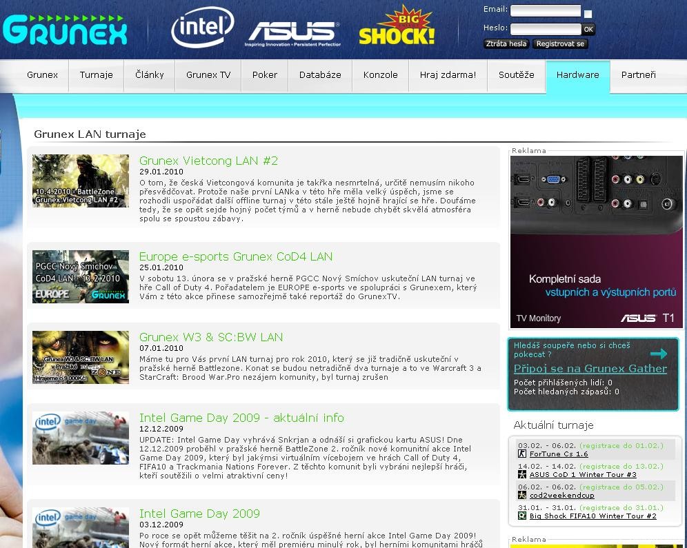Open the Grunex W3 & SC:BW LAN title
687x548 pixels.
[x=211, y=337]
